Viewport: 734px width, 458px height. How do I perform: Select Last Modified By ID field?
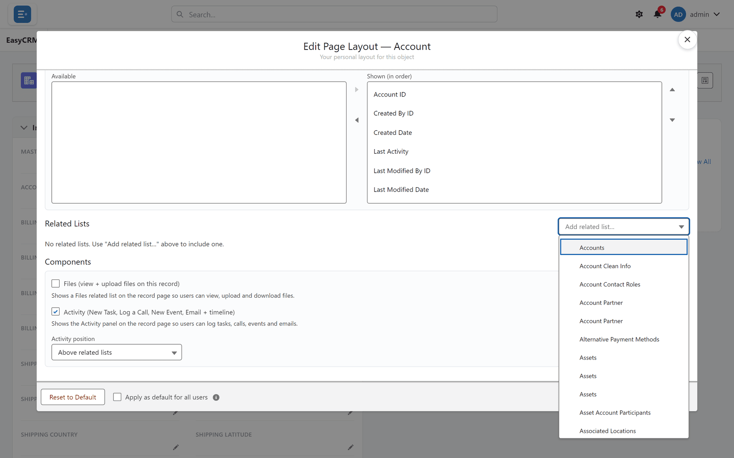(514, 171)
